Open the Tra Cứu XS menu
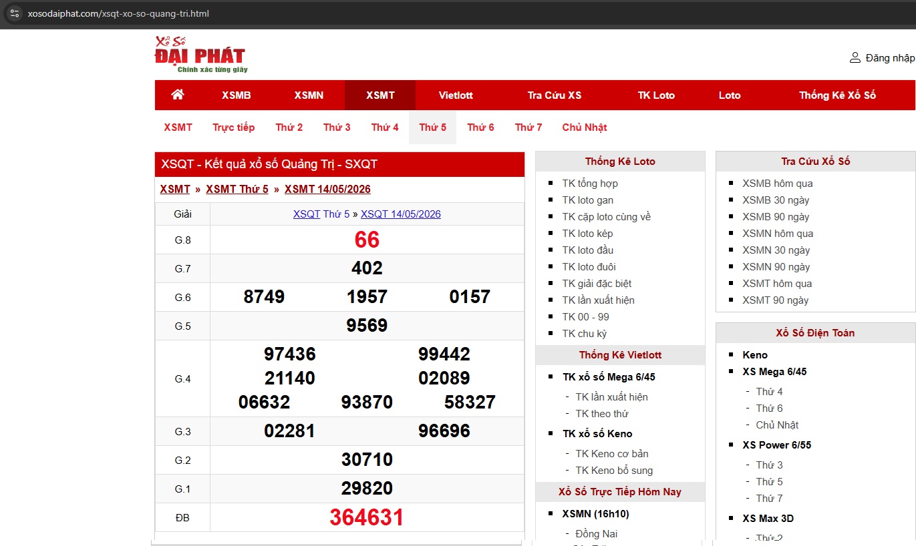Viewport: 916px width, 546px height. point(555,95)
